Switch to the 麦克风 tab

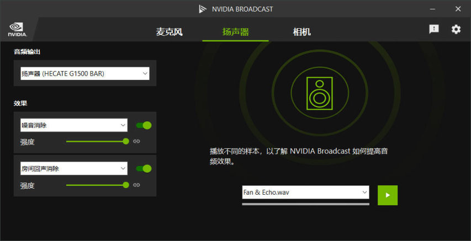click(x=169, y=32)
